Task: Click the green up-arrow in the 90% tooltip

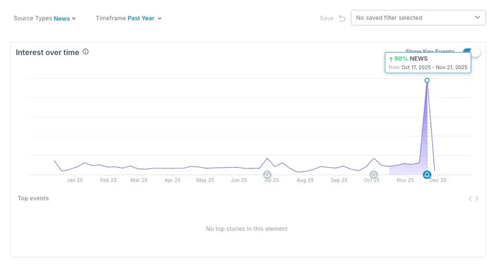Action: (x=391, y=59)
